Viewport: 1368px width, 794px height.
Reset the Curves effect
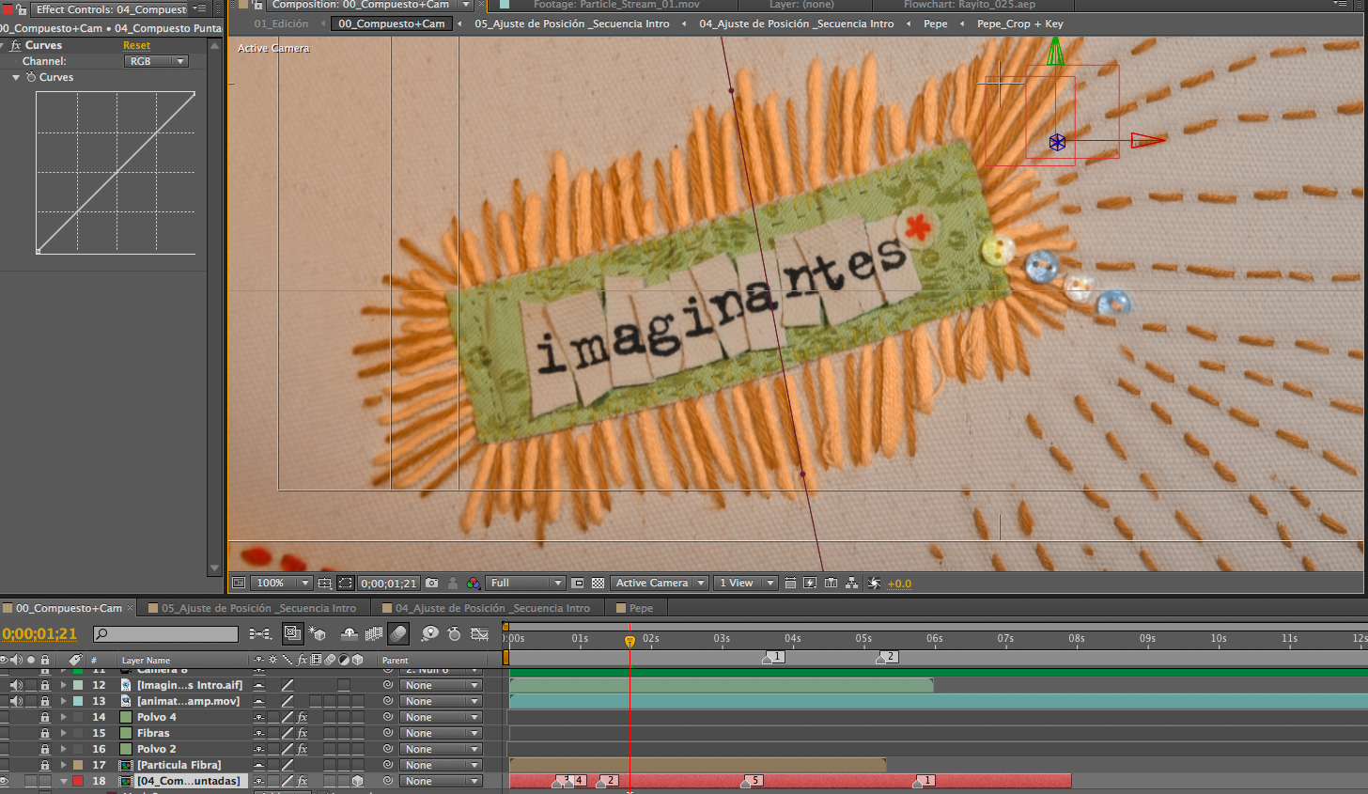(x=136, y=45)
